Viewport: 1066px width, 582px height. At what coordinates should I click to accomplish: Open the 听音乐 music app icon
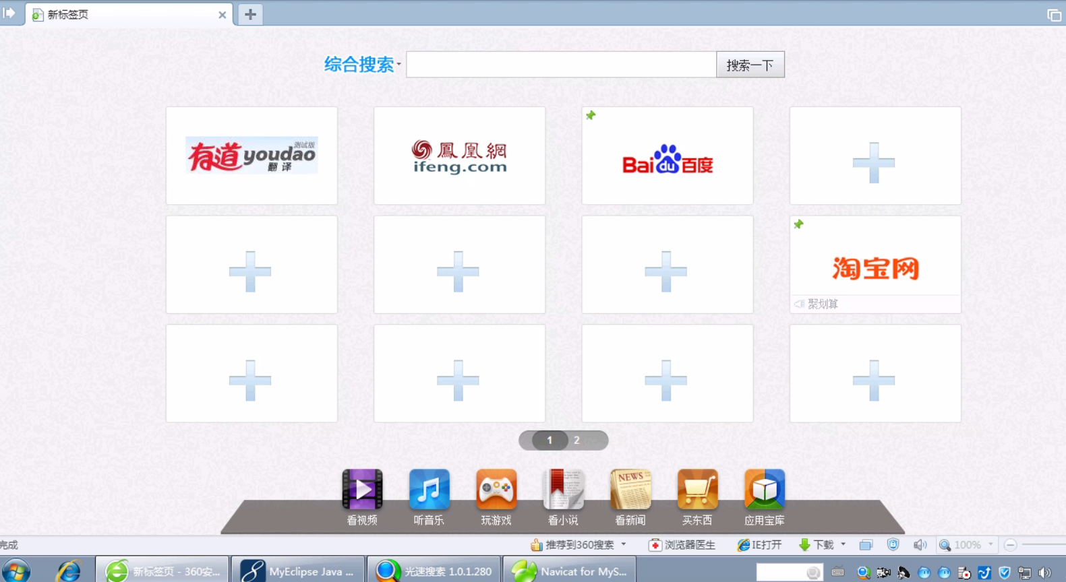[x=429, y=489]
